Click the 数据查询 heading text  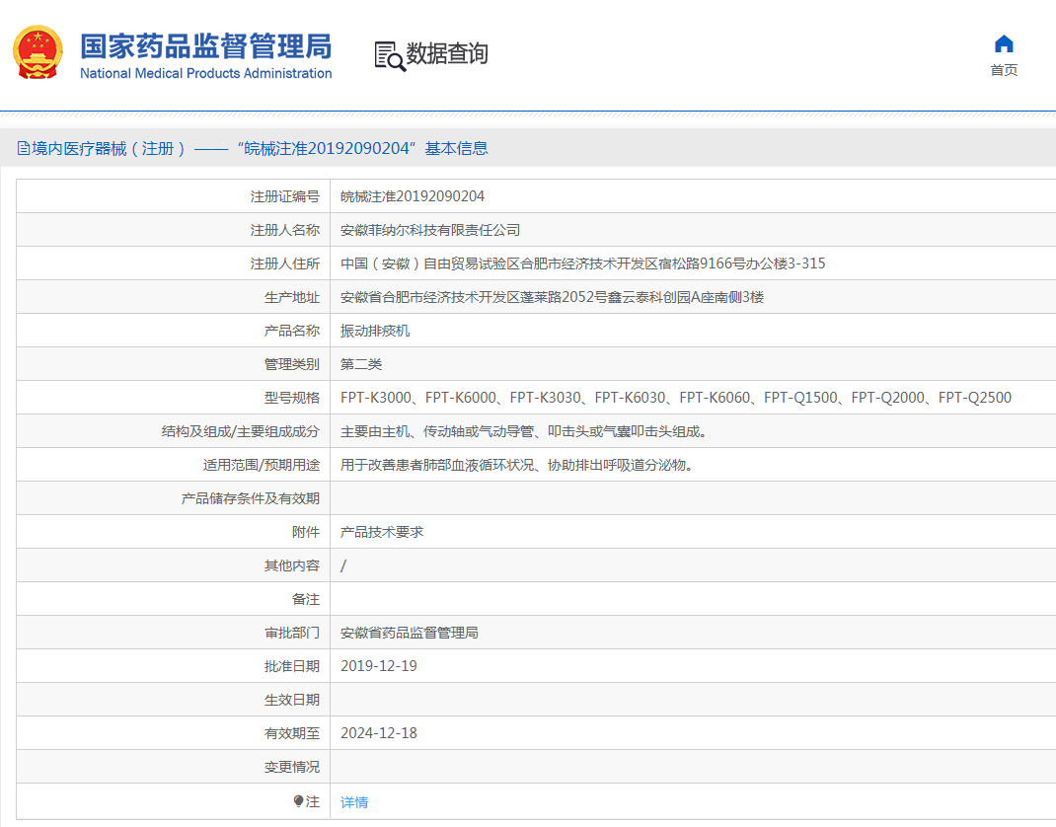[x=447, y=53]
